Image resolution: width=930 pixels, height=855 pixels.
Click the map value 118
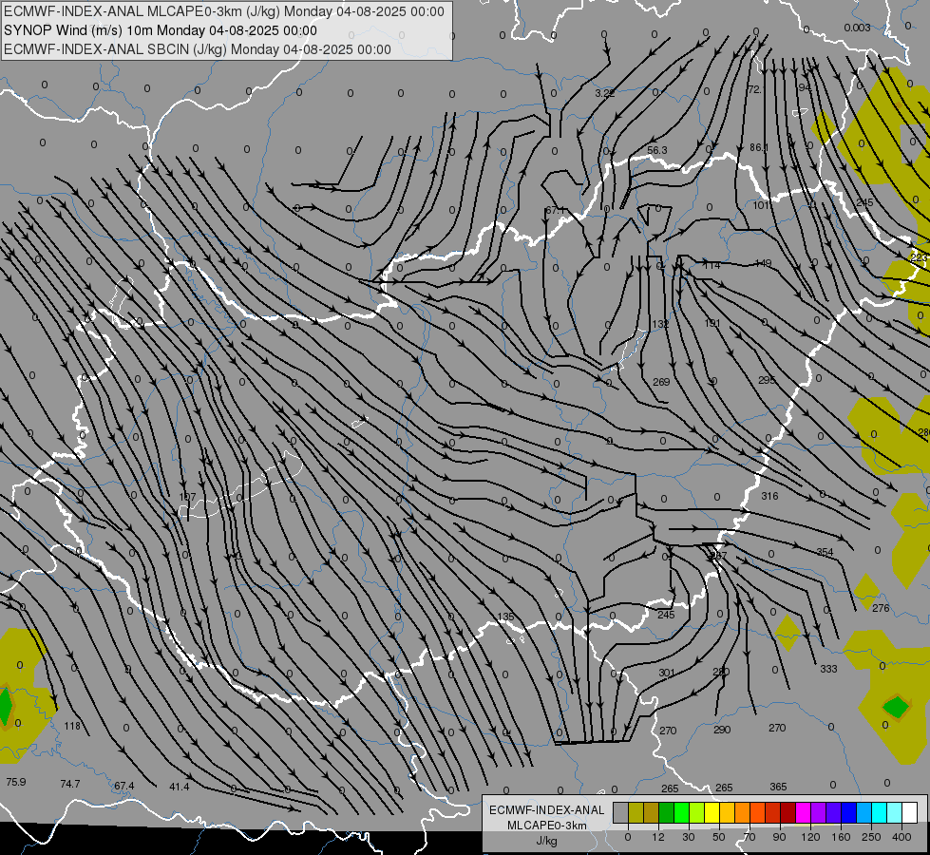coord(72,726)
